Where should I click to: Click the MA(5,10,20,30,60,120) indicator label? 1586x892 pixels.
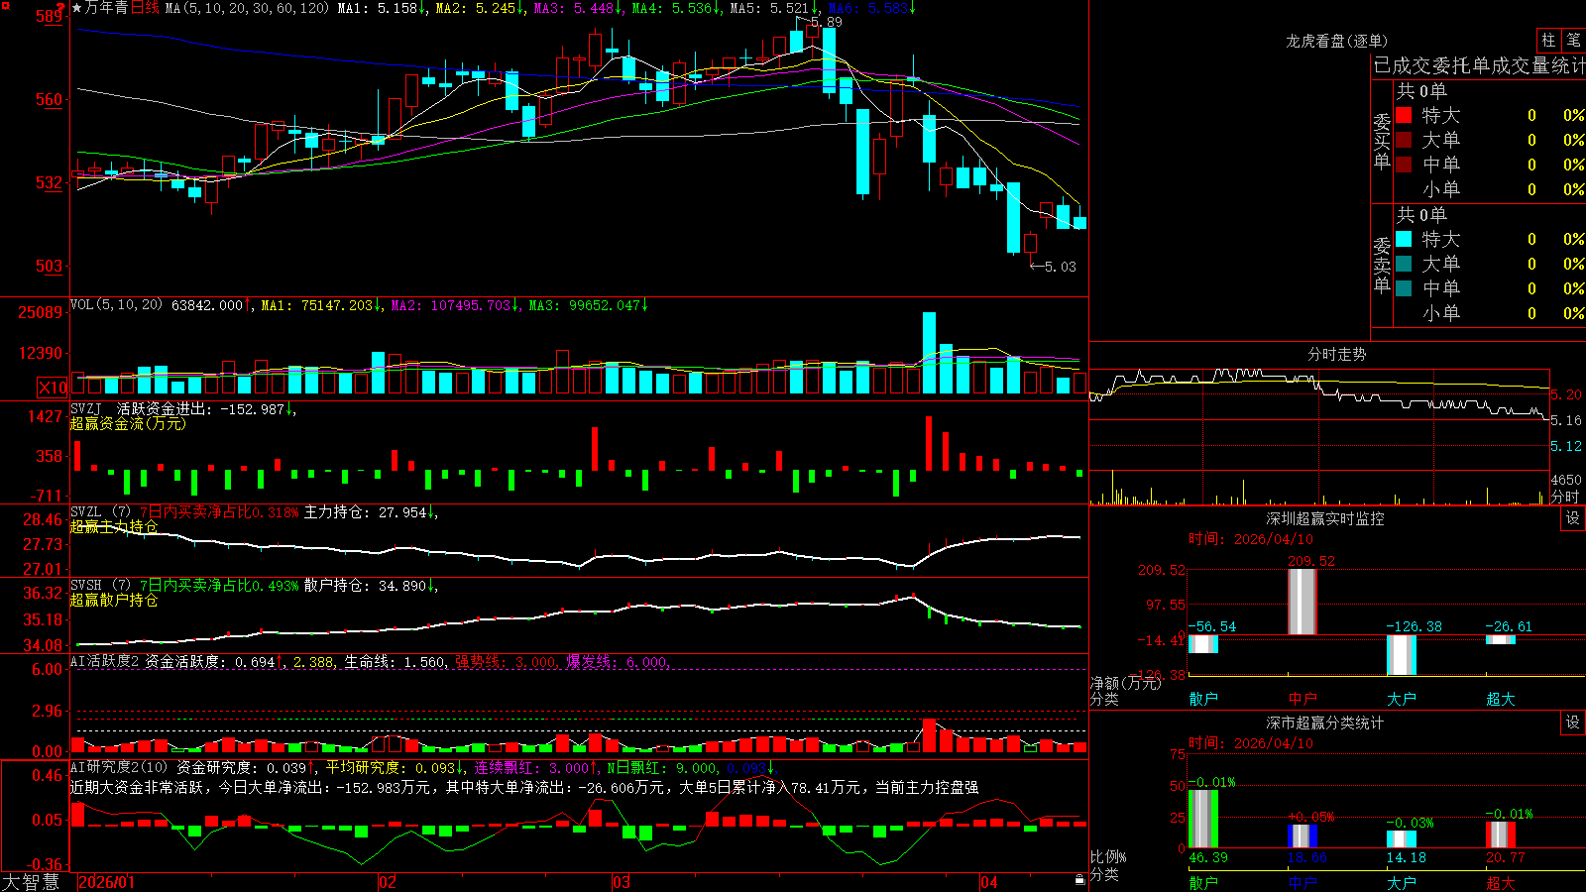(x=248, y=8)
